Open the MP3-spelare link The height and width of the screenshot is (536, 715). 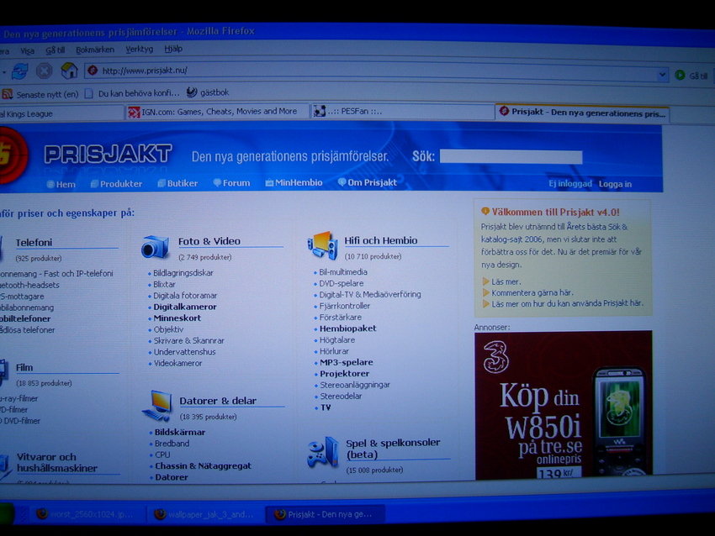tap(346, 362)
